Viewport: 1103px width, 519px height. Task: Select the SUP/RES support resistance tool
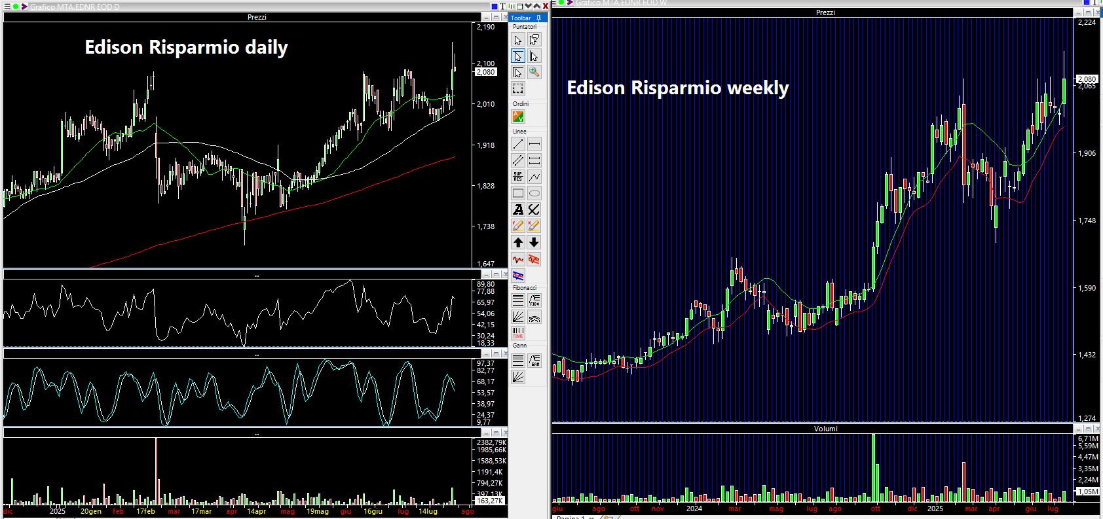518,177
